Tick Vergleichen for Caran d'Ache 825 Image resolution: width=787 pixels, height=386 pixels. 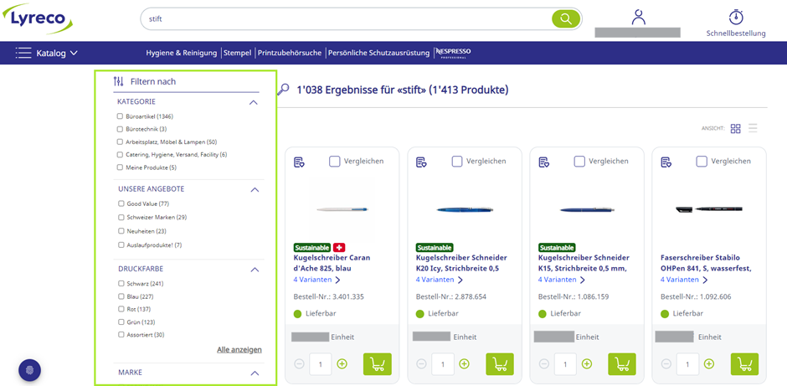335,161
